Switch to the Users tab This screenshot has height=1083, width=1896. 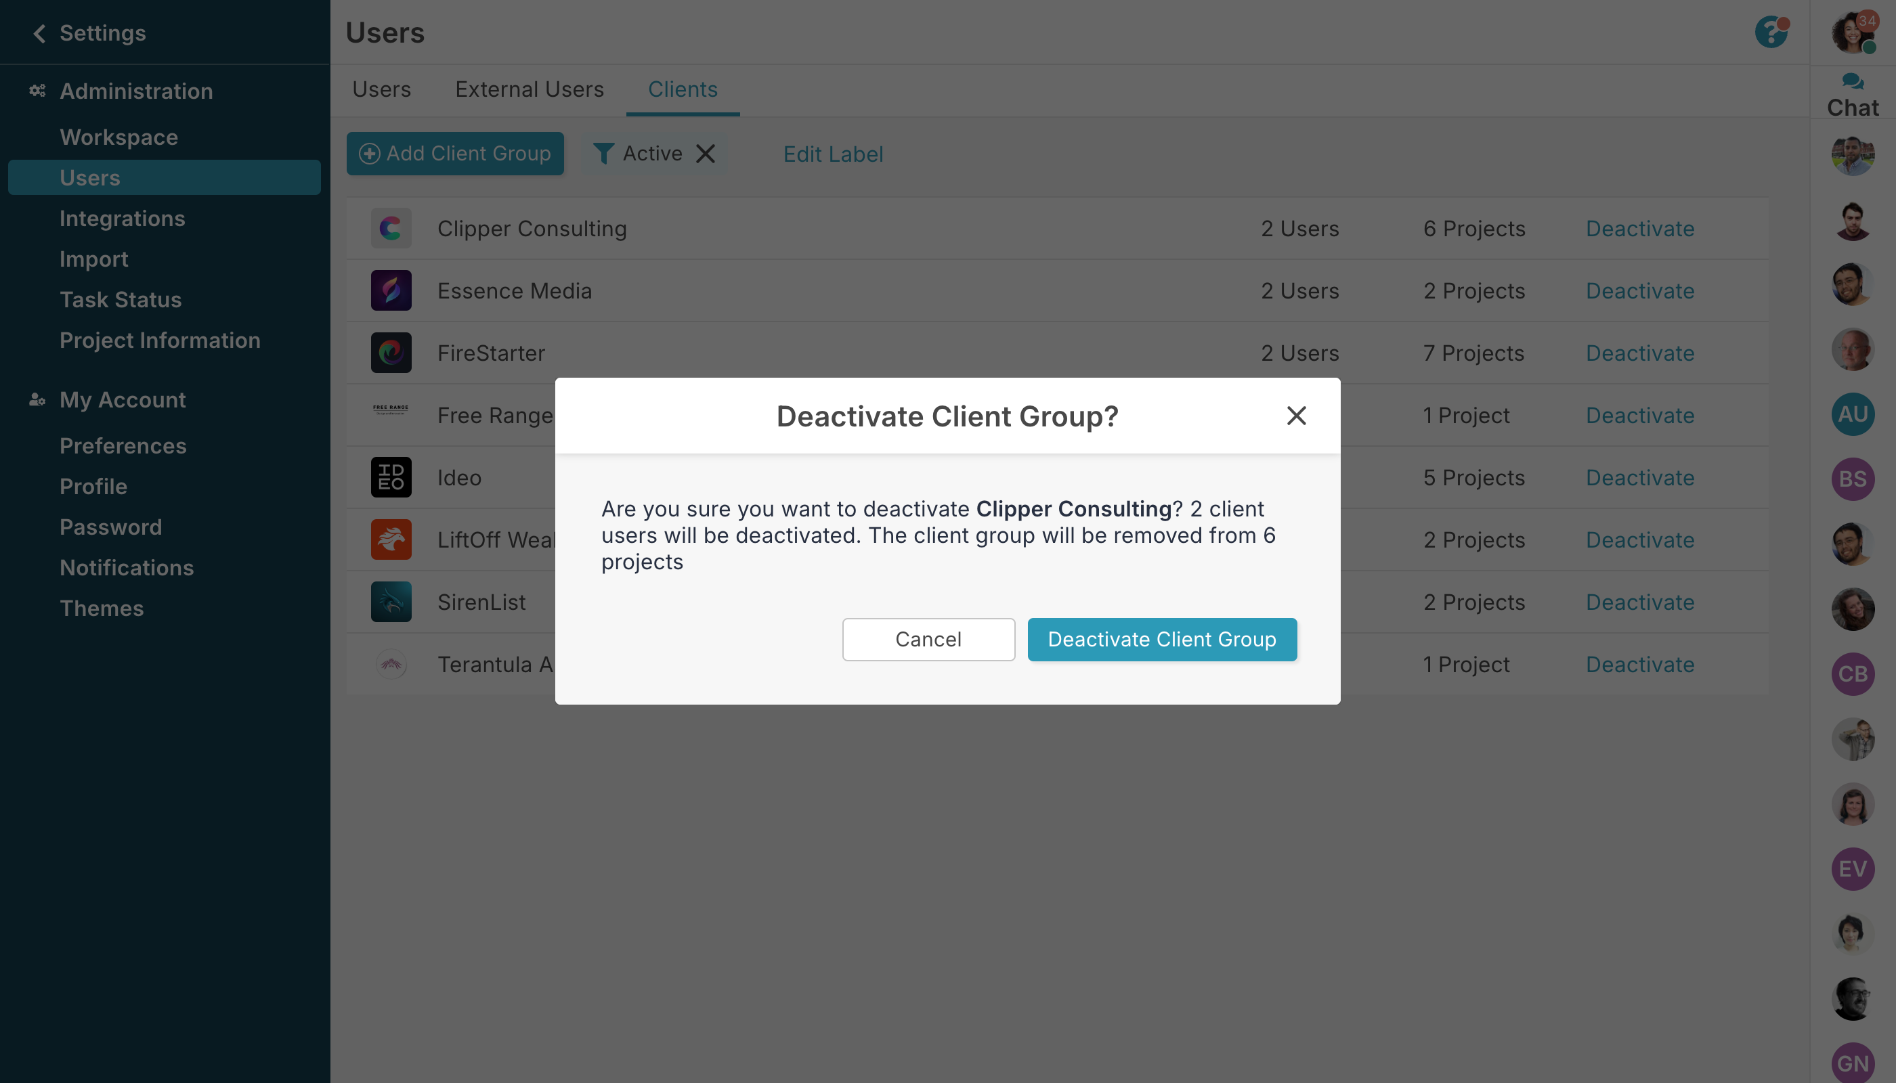coord(381,89)
